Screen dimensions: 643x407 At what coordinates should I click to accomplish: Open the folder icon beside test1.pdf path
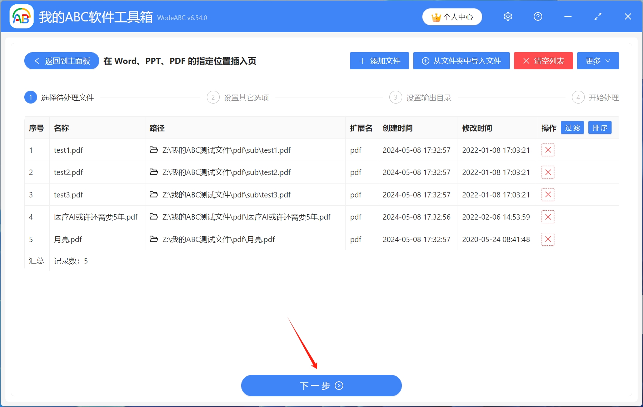[x=153, y=150]
